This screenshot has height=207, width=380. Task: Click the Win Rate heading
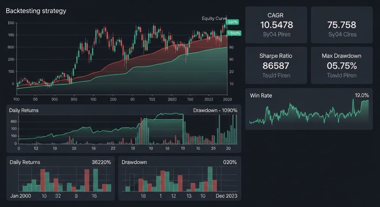(261, 96)
